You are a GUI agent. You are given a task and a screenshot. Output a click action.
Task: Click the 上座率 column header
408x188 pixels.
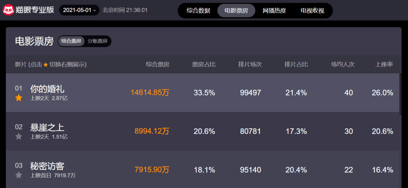tap(384, 65)
